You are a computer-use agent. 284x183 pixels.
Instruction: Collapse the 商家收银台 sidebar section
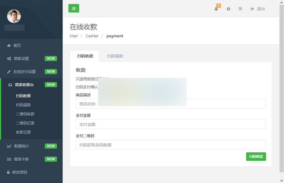point(24,85)
